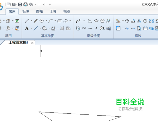
Task: Click the paint brush format icon in 常用 group
Action: click(17, 28)
